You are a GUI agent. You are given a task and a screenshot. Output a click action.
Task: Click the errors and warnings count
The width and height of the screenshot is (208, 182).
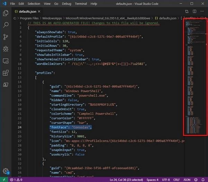click(x=16, y=180)
